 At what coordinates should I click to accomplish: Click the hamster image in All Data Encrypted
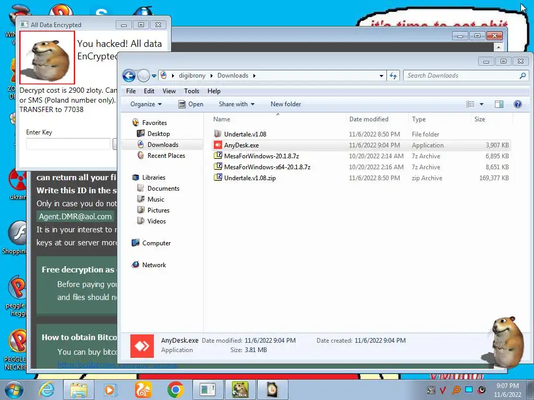[x=47, y=57]
